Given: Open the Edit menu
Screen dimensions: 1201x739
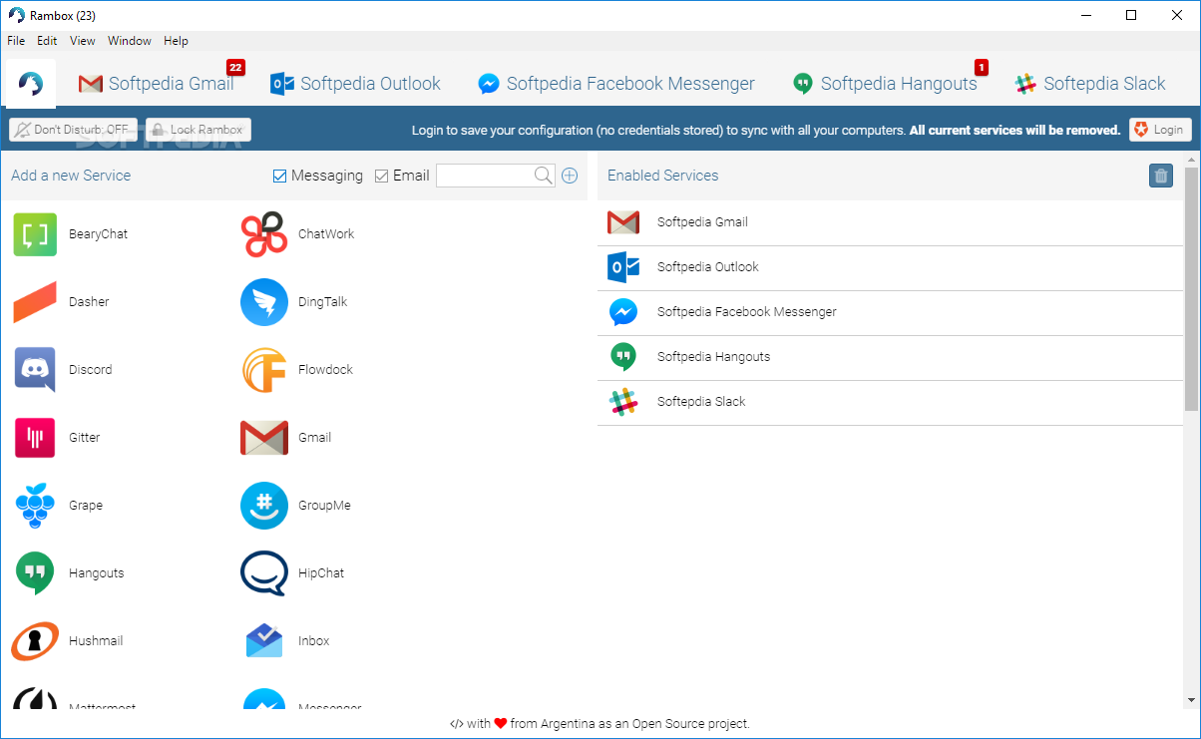Looking at the screenshot, I should (x=47, y=41).
